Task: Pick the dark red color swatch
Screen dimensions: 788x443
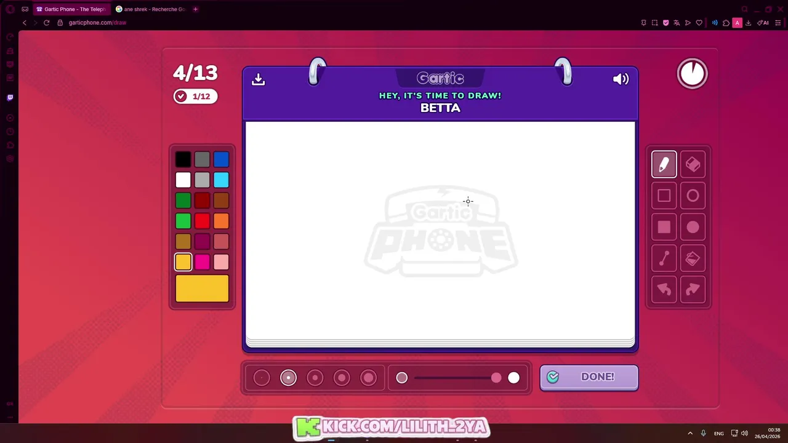Action: pyautogui.click(x=202, y=201)
